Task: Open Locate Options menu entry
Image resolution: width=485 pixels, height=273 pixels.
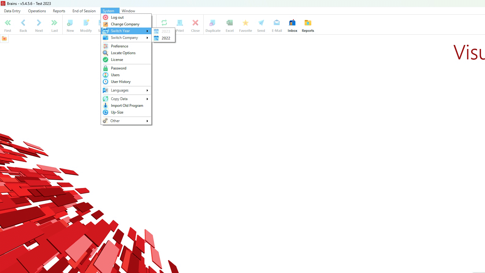Action: [x=126, y=53]
